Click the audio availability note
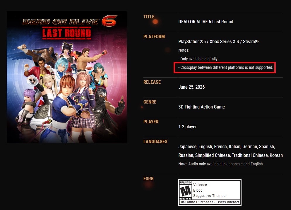Image resolution: width=291 pixels, height=210 pixels. 221,164
